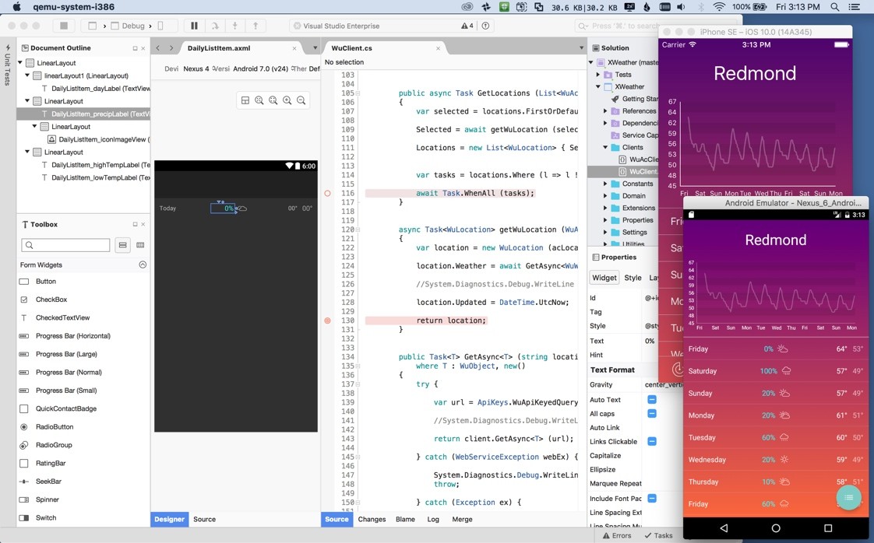Click the Zoom Out icon in the designer toolbar
The width and height of the screenshot is (874, 543).
pyautogui.click(x=301, y=101)
